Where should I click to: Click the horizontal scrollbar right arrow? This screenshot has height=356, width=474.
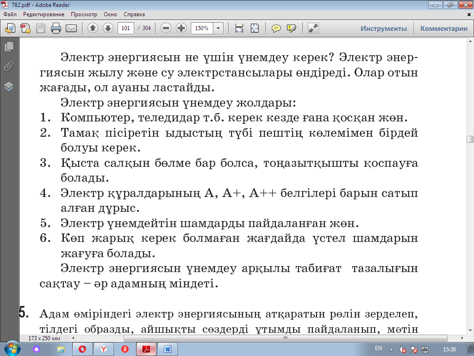coord(462,338)
